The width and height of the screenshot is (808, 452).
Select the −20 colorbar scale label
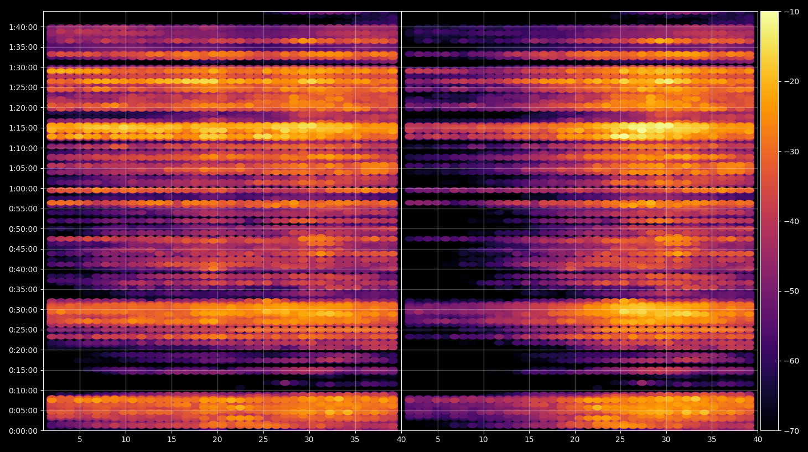[x=791, y=81]
